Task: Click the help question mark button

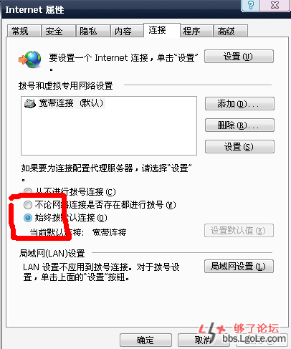Action: 251,5
